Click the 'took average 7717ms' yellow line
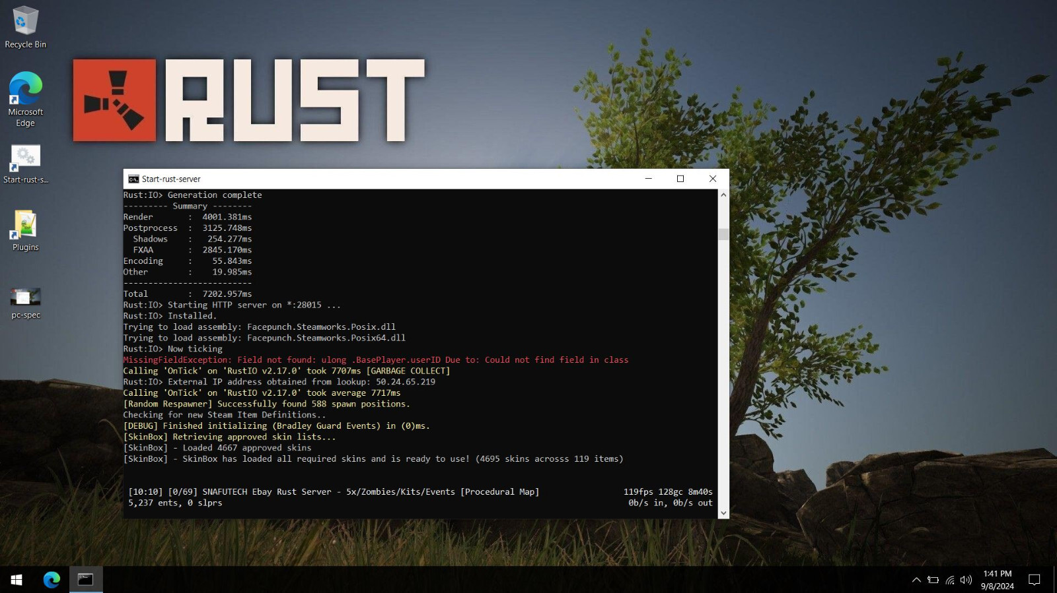The width and height of the screenshot is (1057, 593). point(262,392)
